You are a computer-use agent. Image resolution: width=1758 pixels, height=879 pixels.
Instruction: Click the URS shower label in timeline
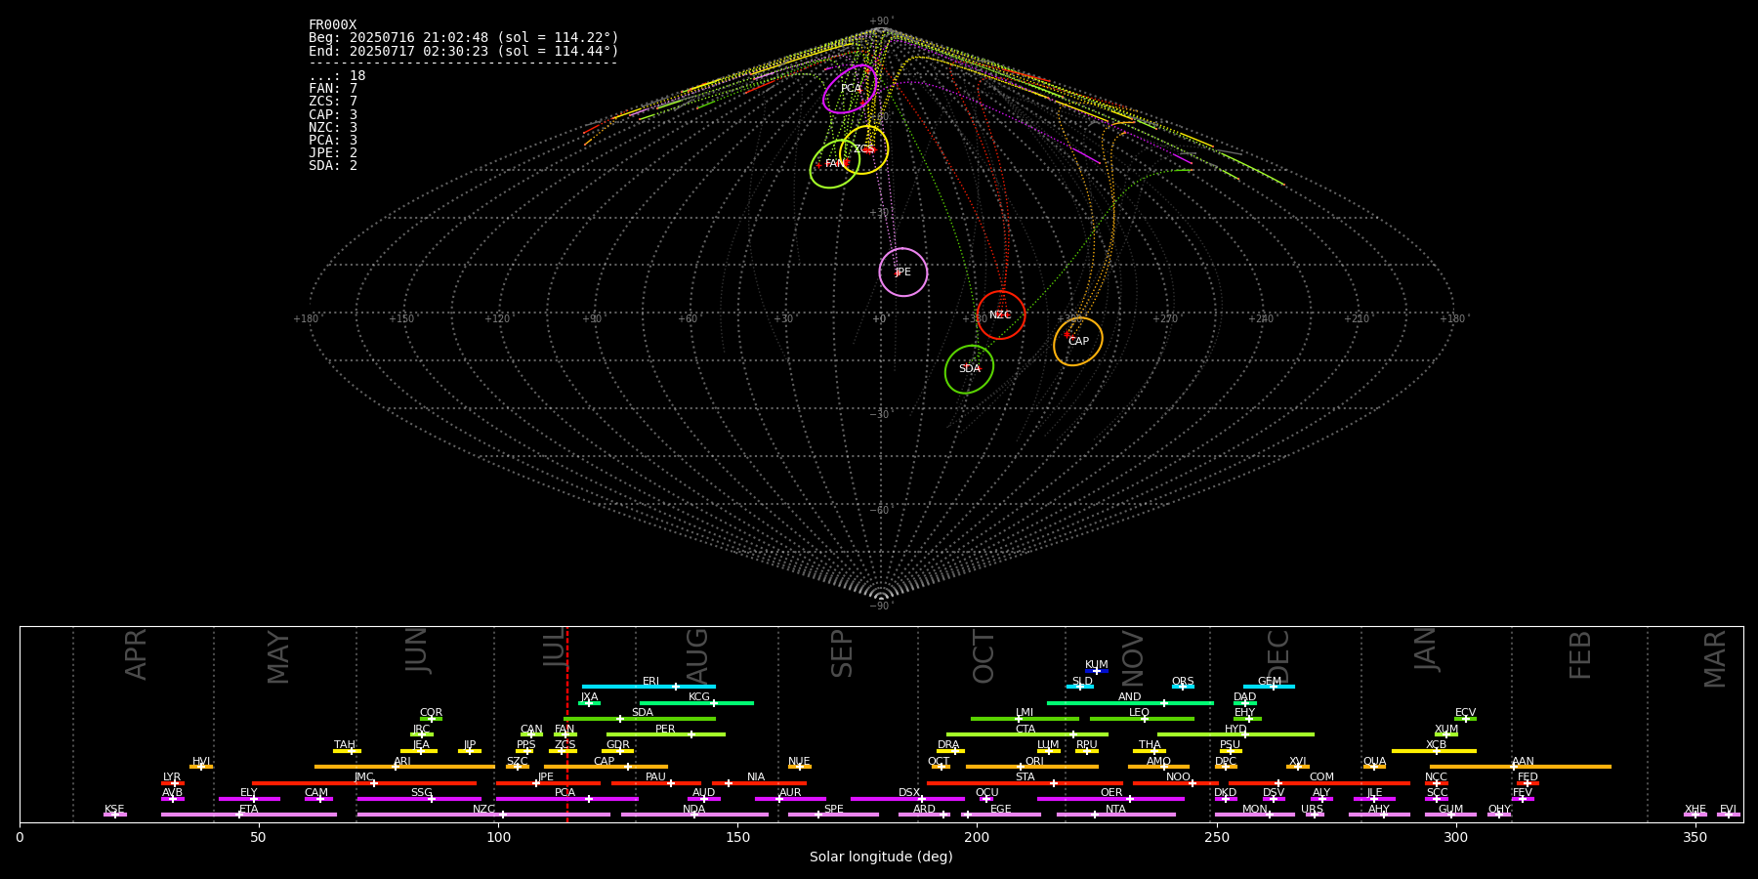(1312, 809)
